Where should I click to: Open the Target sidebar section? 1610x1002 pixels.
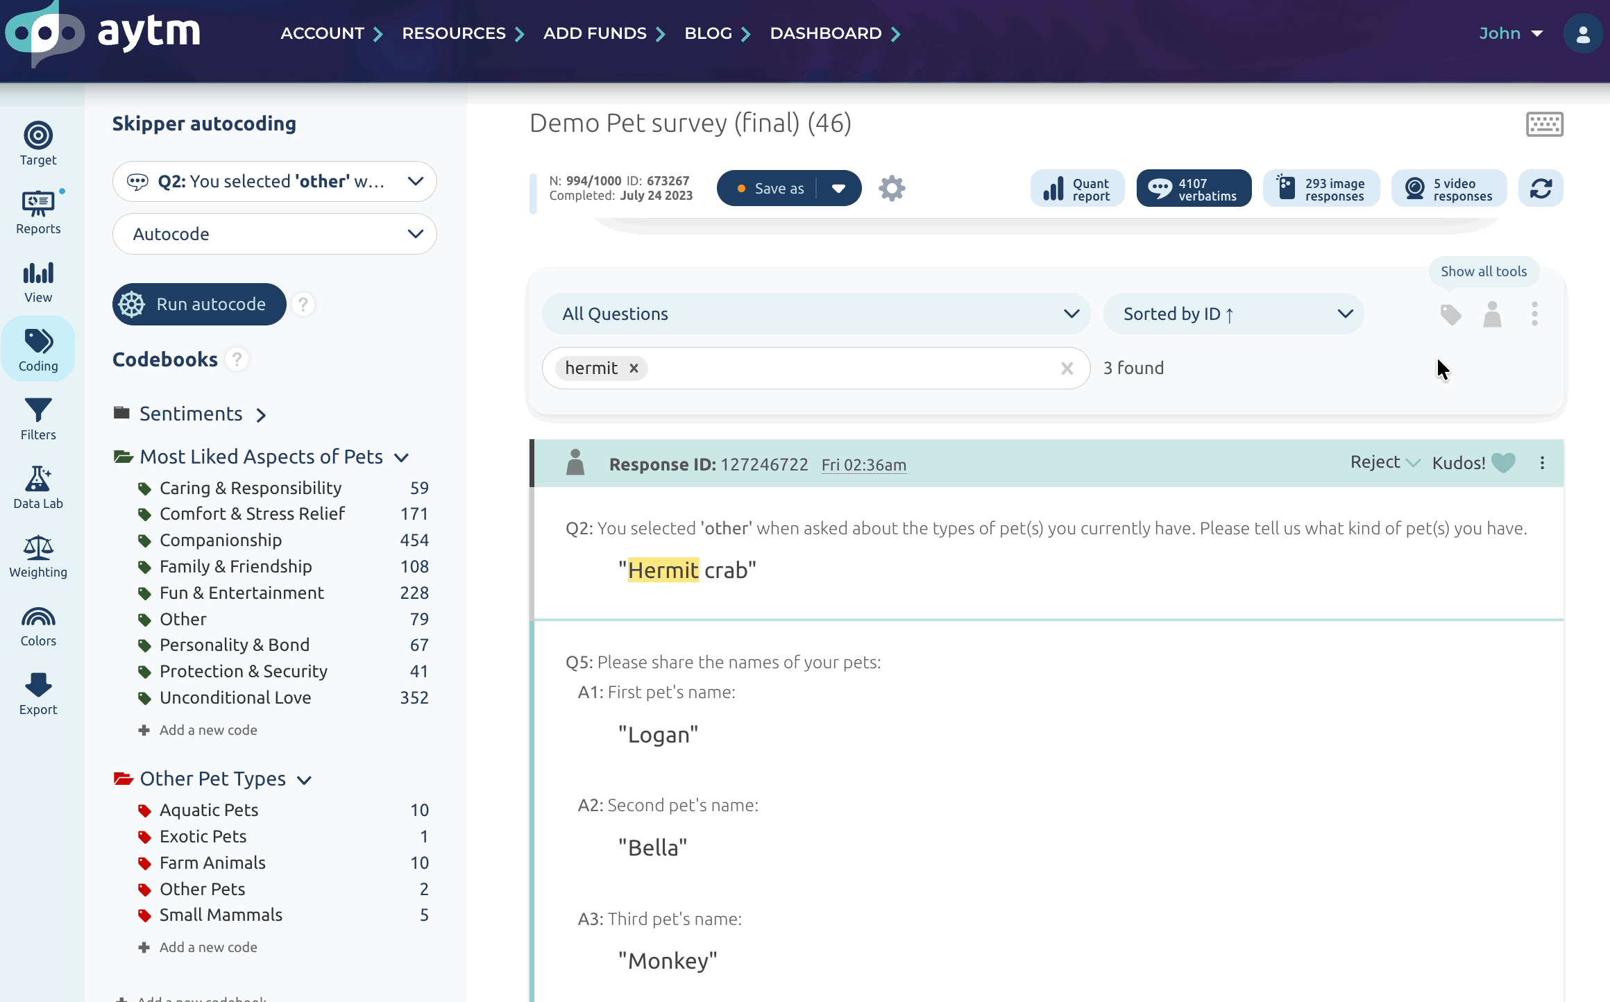38,144
